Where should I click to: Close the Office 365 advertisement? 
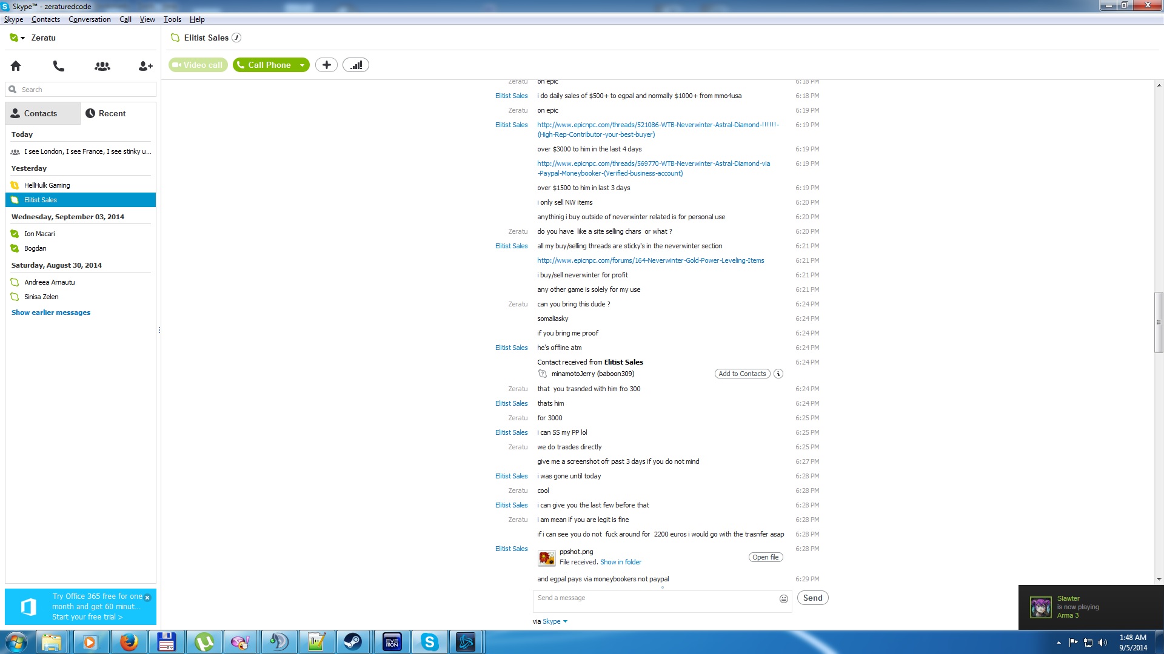pos(147,597)
